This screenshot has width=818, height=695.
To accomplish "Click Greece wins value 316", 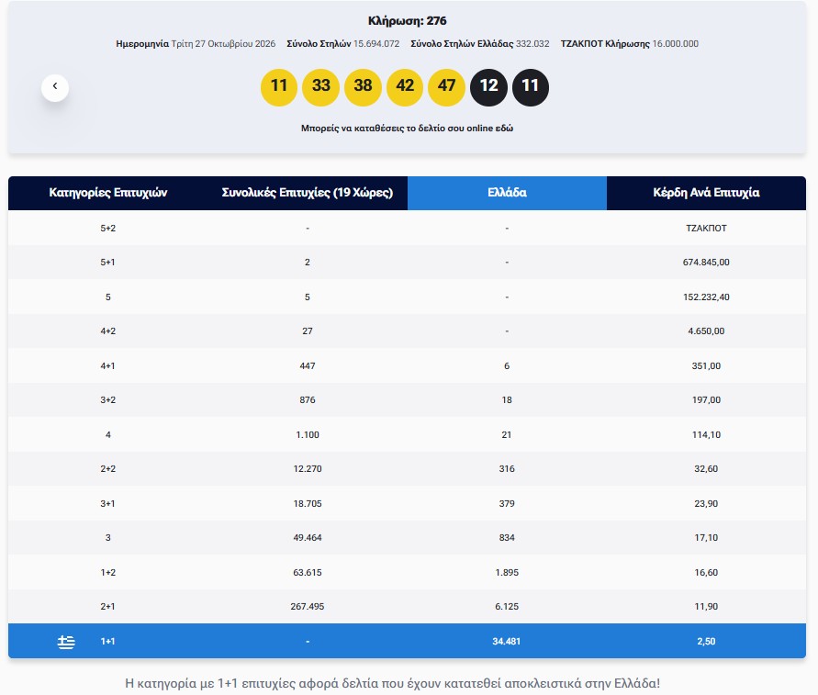I will 507,469.
